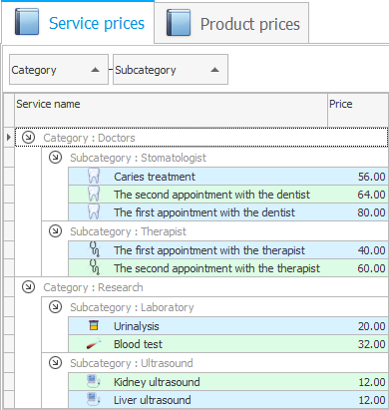
Task: Click the book icon on Product prices tab
Action: pyautogui.click(x=179, y=23)
